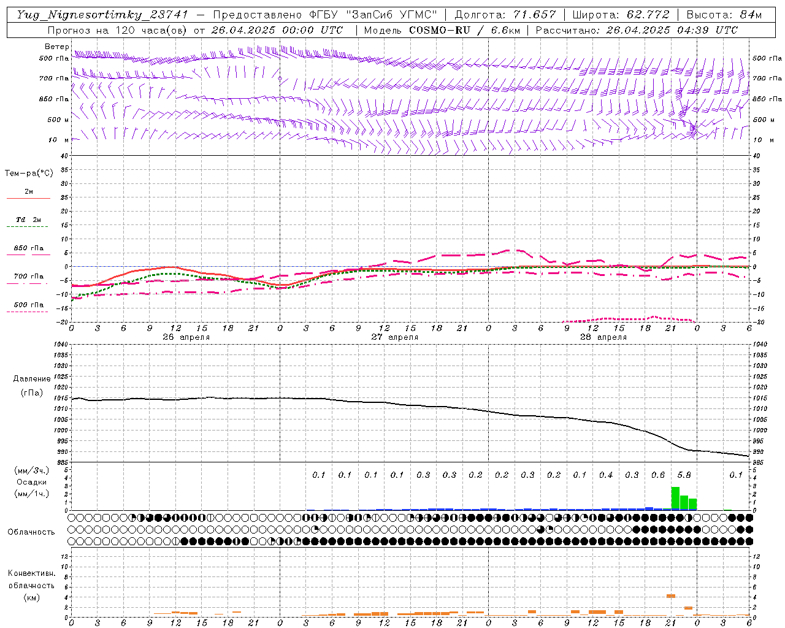
Task: Click the model name "COSMO-RU / 6.6км"
Action: point(464,30)
